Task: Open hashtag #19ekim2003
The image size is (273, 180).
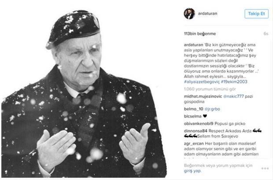Action: pos(234,82)
